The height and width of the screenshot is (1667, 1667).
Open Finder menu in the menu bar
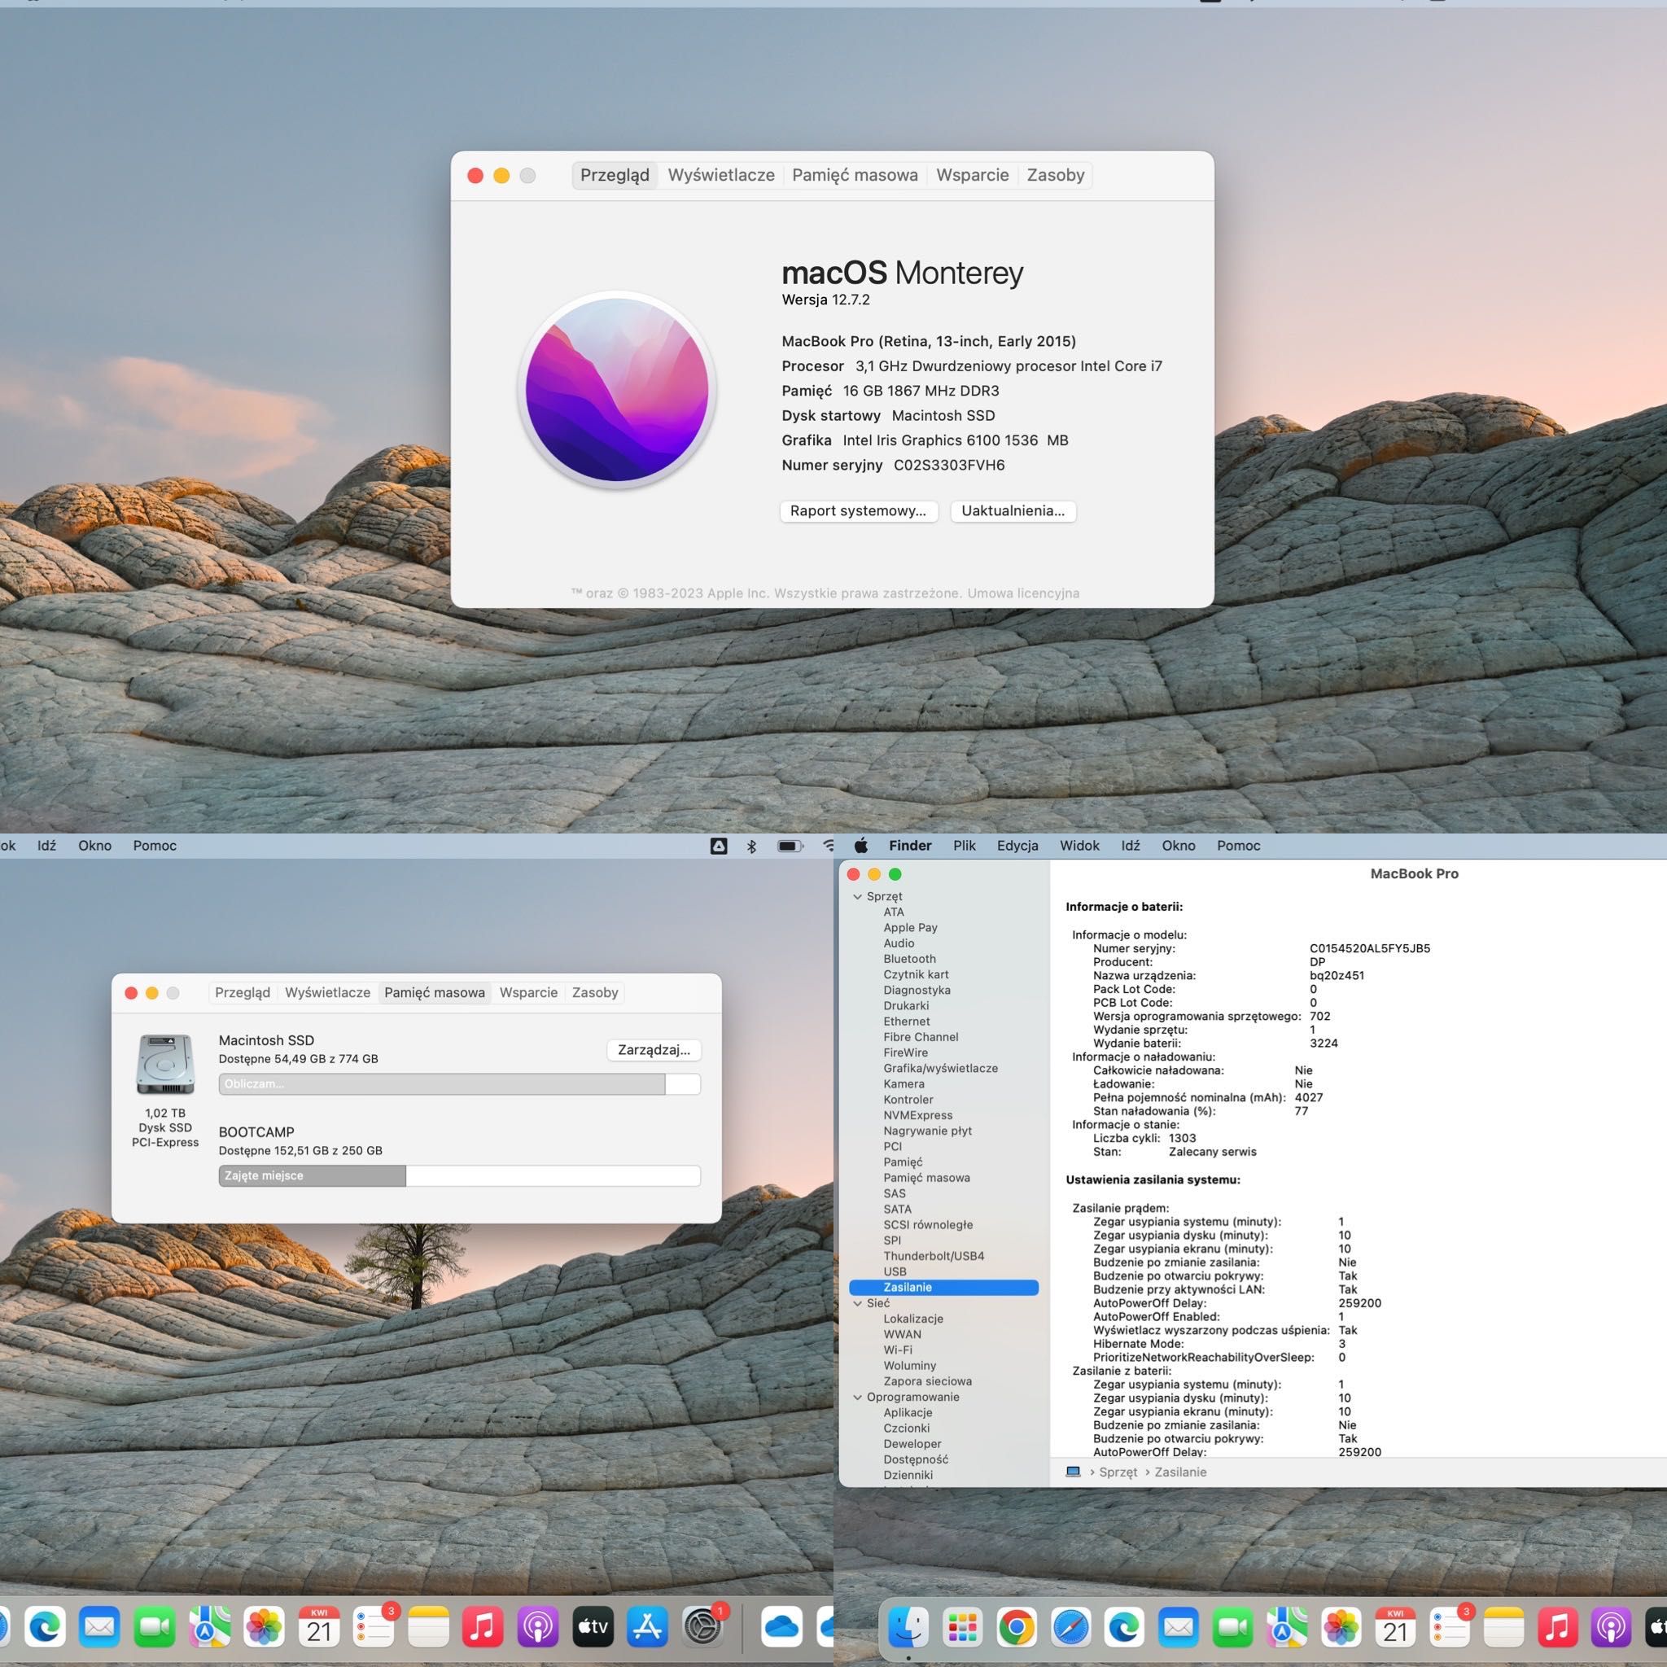tap(910, 846)
